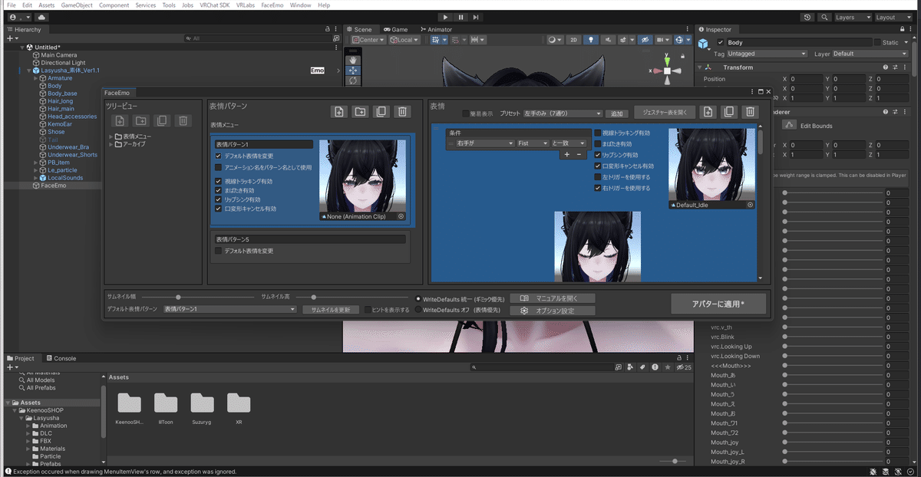Open the Tag Untagged dropdown in Inspector

pyautogui.click(x=766, y=54)
